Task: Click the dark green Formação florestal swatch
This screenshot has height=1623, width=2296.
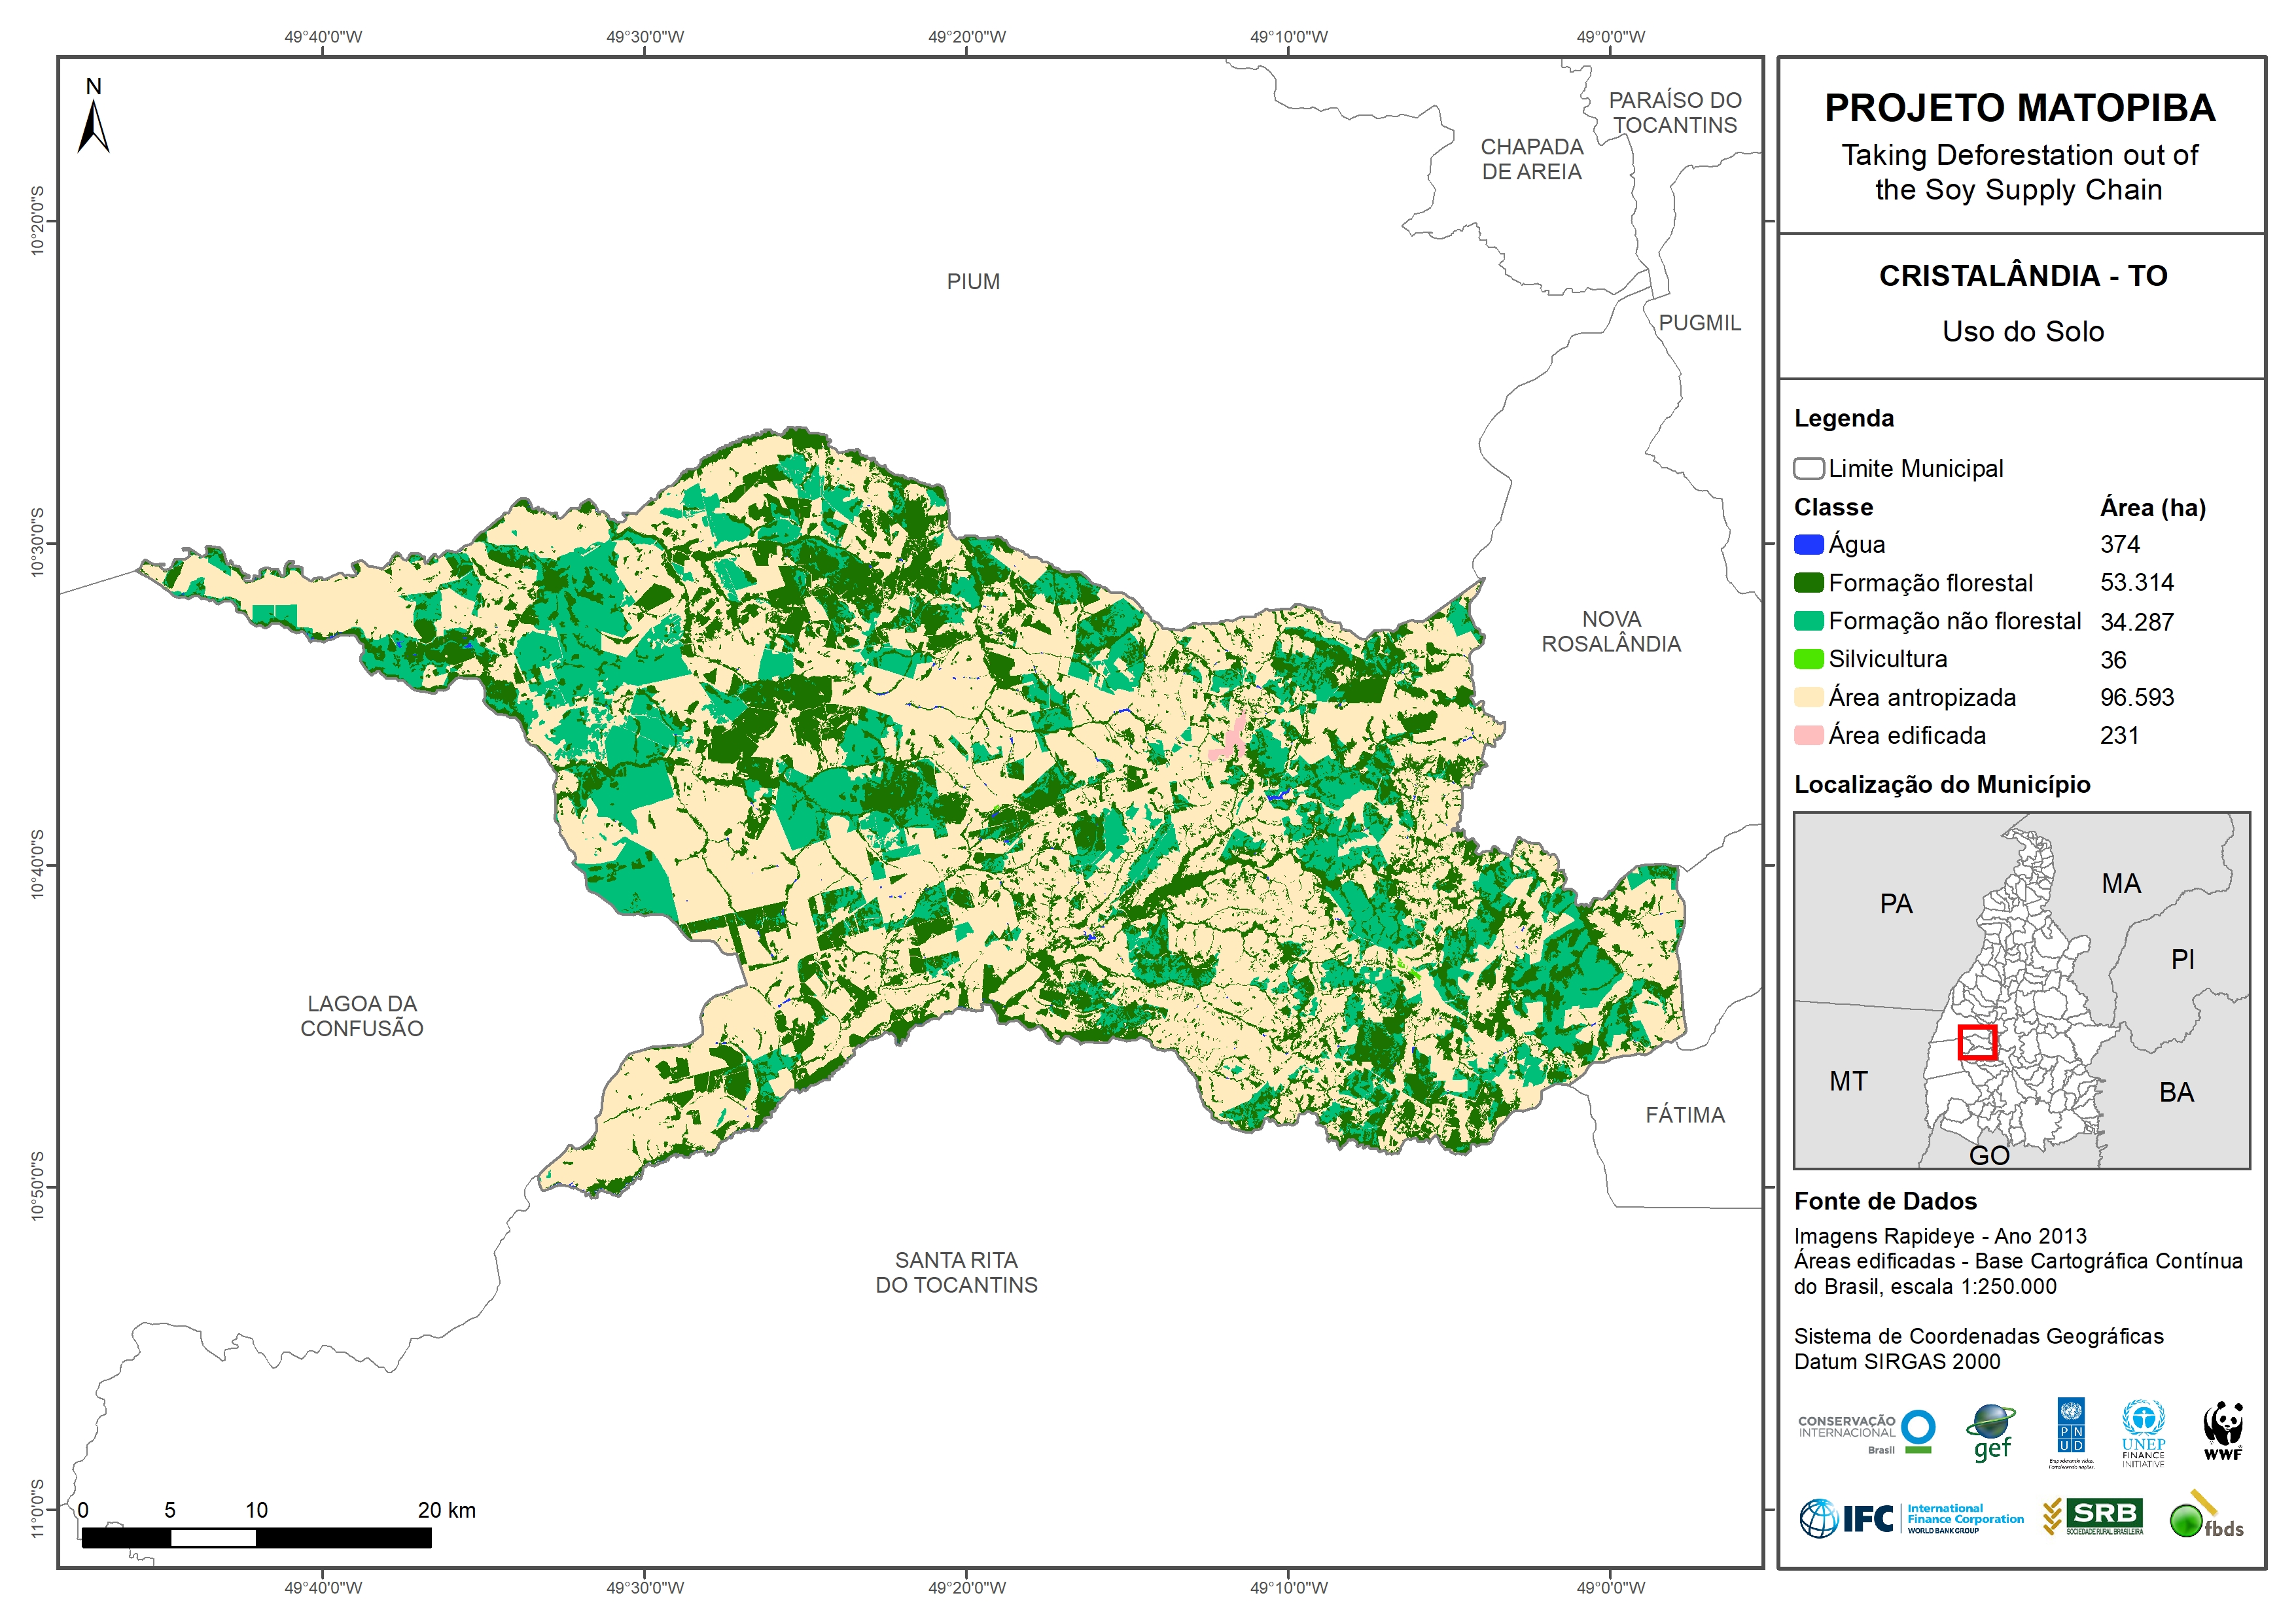Action: pyautogui.click(x=1808, y=583)
